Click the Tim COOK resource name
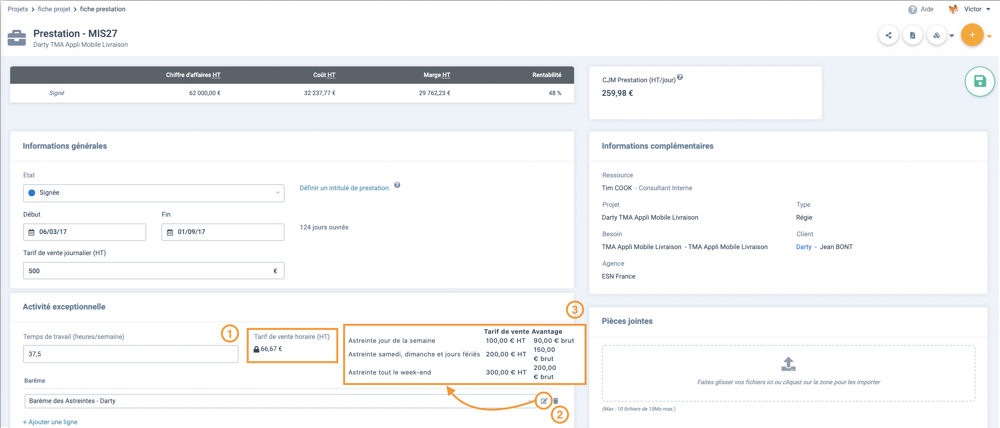This screenshot has width=1000, height=428. click(x=617, y=188)
